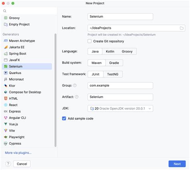Select Vite row in the list
This screenshot has width=190, height=170.
click(x=27, y=131)
